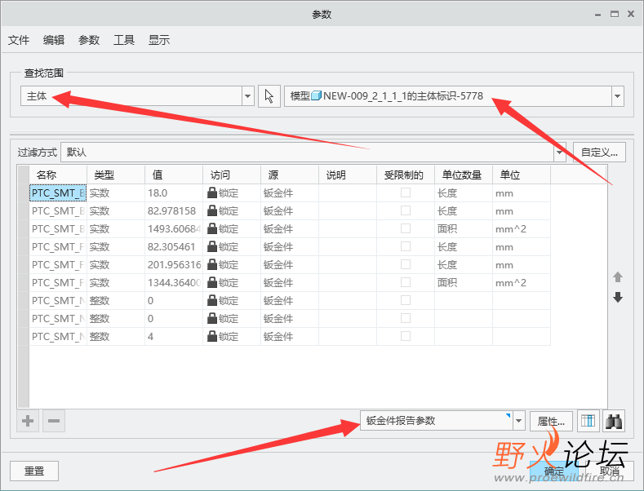Viewport: 644px width, 491px height.
Task: Toggle restricted checkbox in 82.978158 row
Action: [406, 210]
